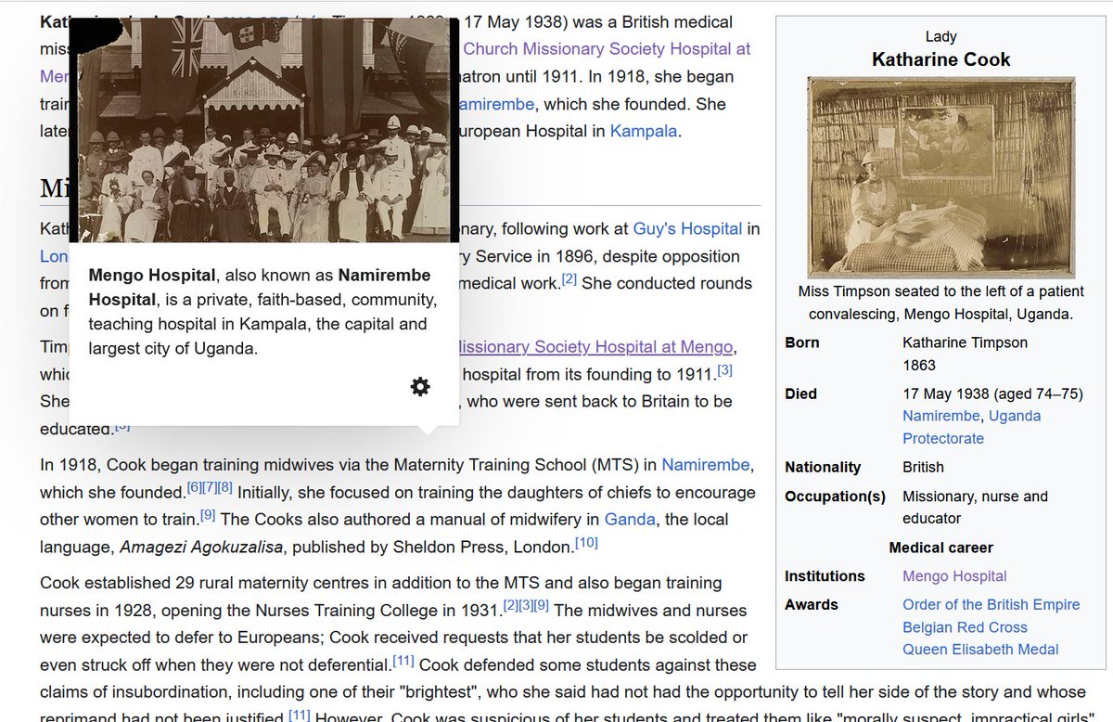Jump to citation [8] after she founded
Viewport: 1113px width, 722px height.
click(x=224, y=486)
